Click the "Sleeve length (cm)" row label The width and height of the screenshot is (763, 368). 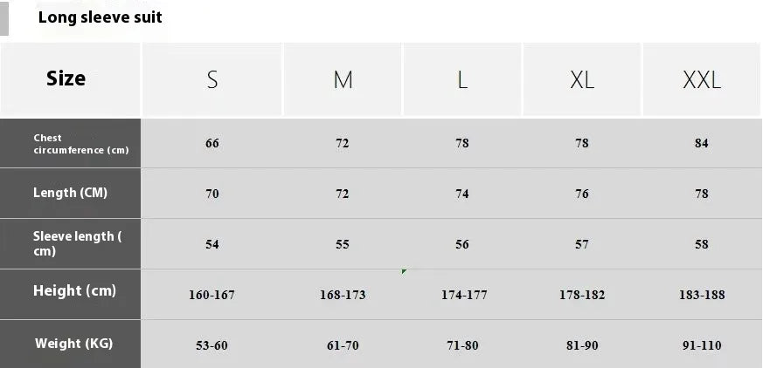pos(77,244)
